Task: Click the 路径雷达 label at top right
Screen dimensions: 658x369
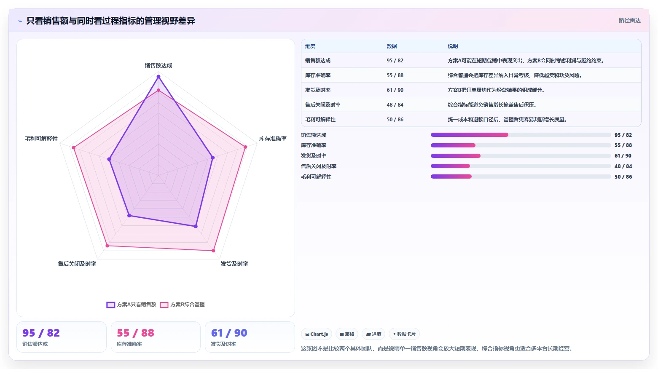Action: click(x=629, y=20)
